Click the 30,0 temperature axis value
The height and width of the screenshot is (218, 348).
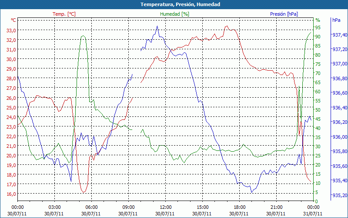tap(11, 59)
